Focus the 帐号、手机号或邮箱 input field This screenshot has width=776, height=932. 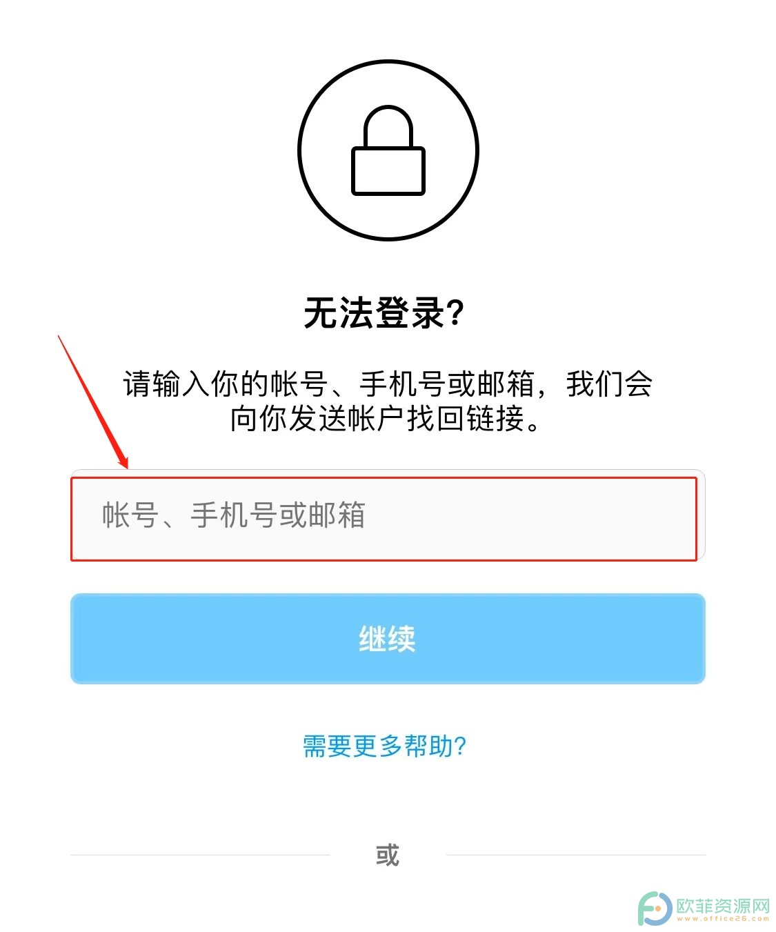388,515
